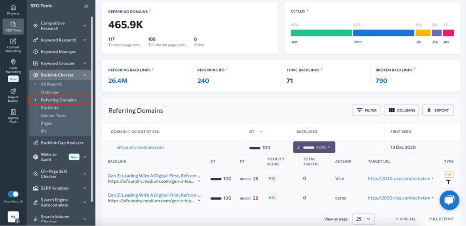Select the Referring Domains submenu item
Screen dimensions: 466x226
[59, 100]
